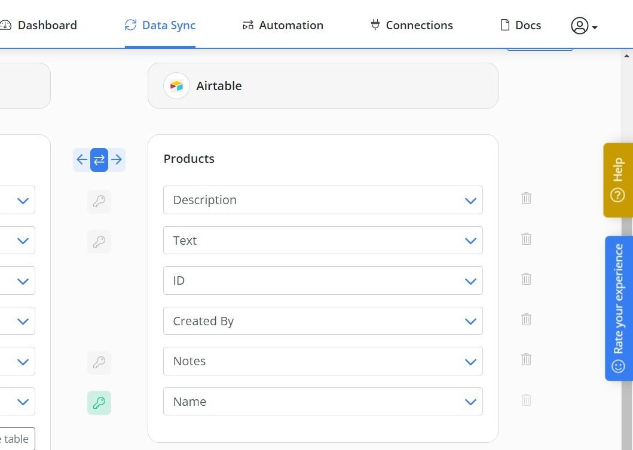Click the Data Sync refresh icon
This screenshot has width=633, height=450.
click(x=130, y=25)
